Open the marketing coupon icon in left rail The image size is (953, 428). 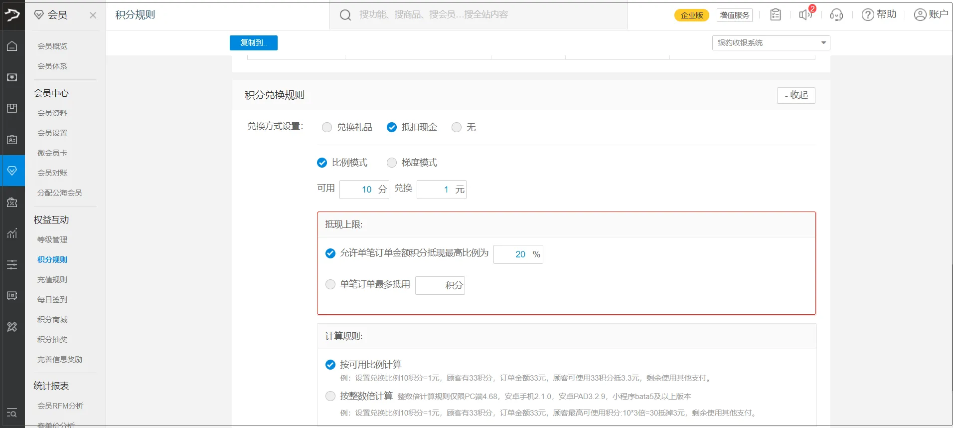(12, 202)
